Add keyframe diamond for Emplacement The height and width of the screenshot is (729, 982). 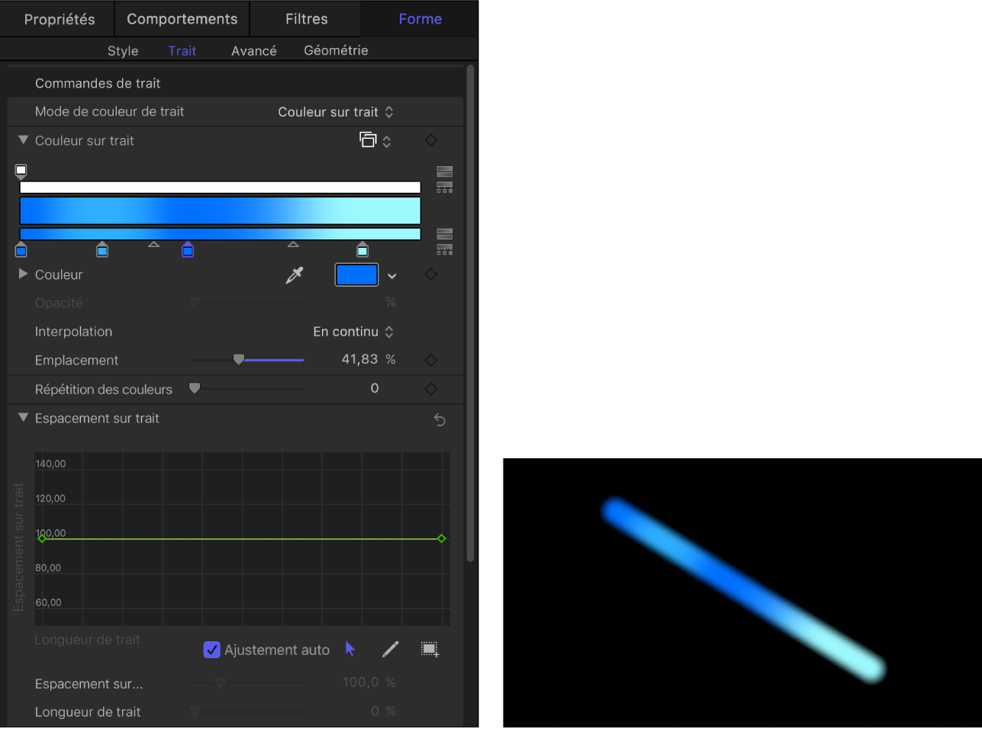[x=431, y=360]
